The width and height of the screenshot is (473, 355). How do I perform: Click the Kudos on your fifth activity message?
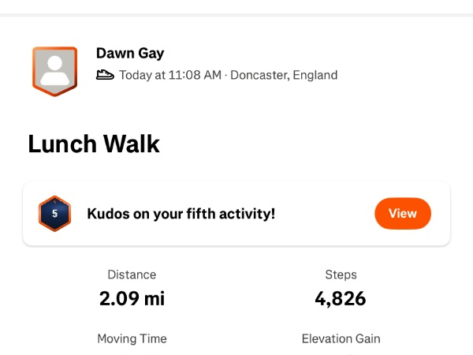181,214
